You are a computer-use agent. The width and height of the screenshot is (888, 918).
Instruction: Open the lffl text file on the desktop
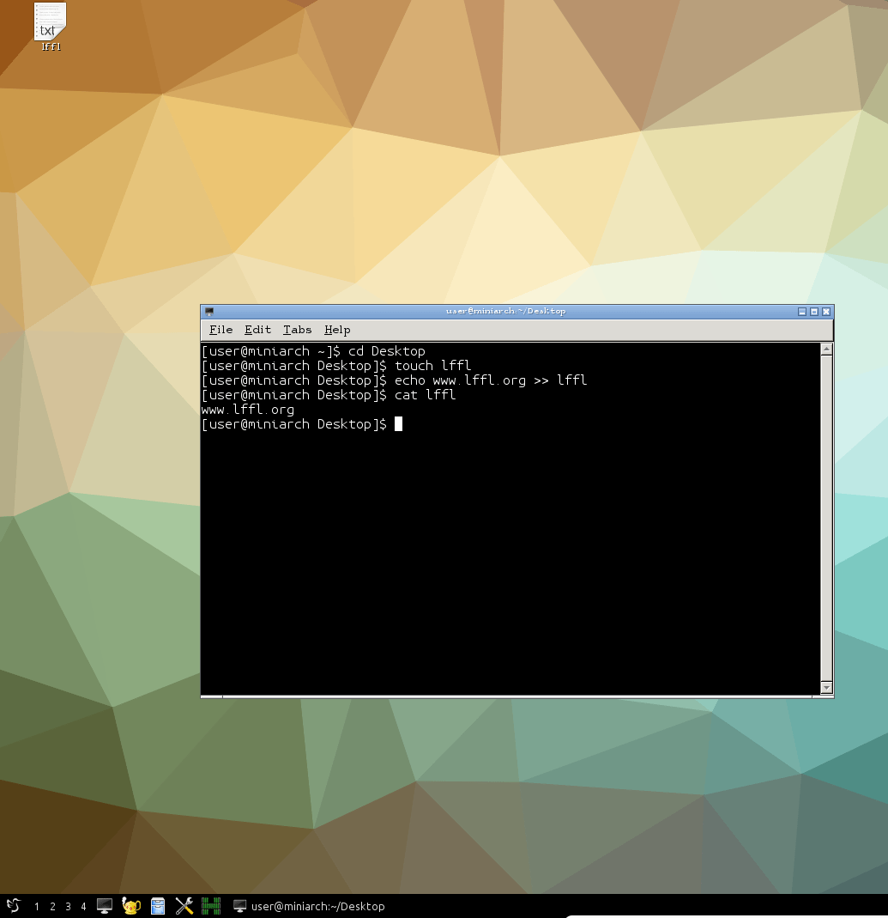coord(49,23)
